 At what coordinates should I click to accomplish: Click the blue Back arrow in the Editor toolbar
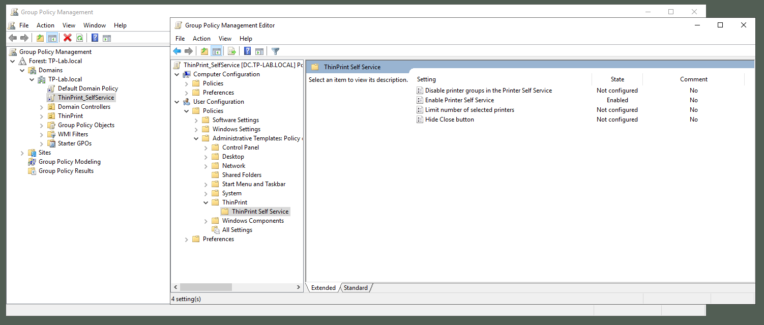tap(177, 51)
